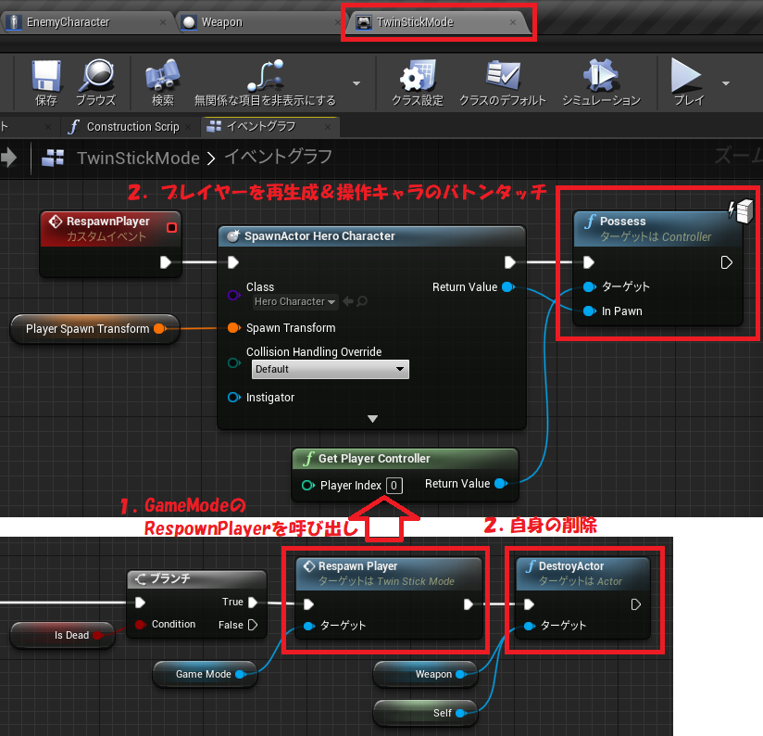Open the Hero Character class dropdown
The image size is (763, 736).
[294, 301]
